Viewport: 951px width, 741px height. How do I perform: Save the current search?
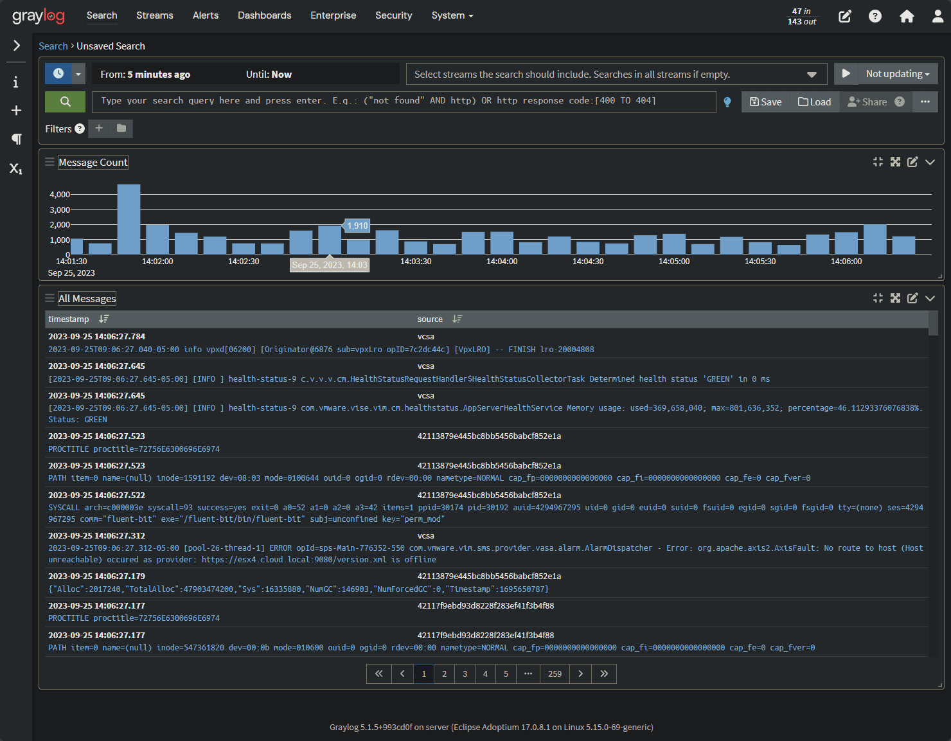766,102
